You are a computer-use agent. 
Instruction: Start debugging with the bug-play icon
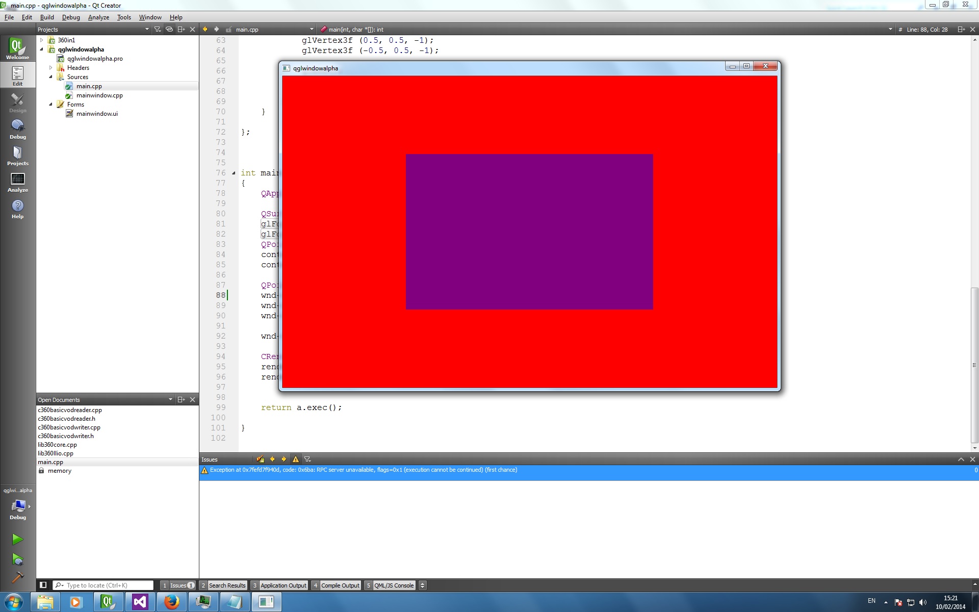[x=17, y=559]
